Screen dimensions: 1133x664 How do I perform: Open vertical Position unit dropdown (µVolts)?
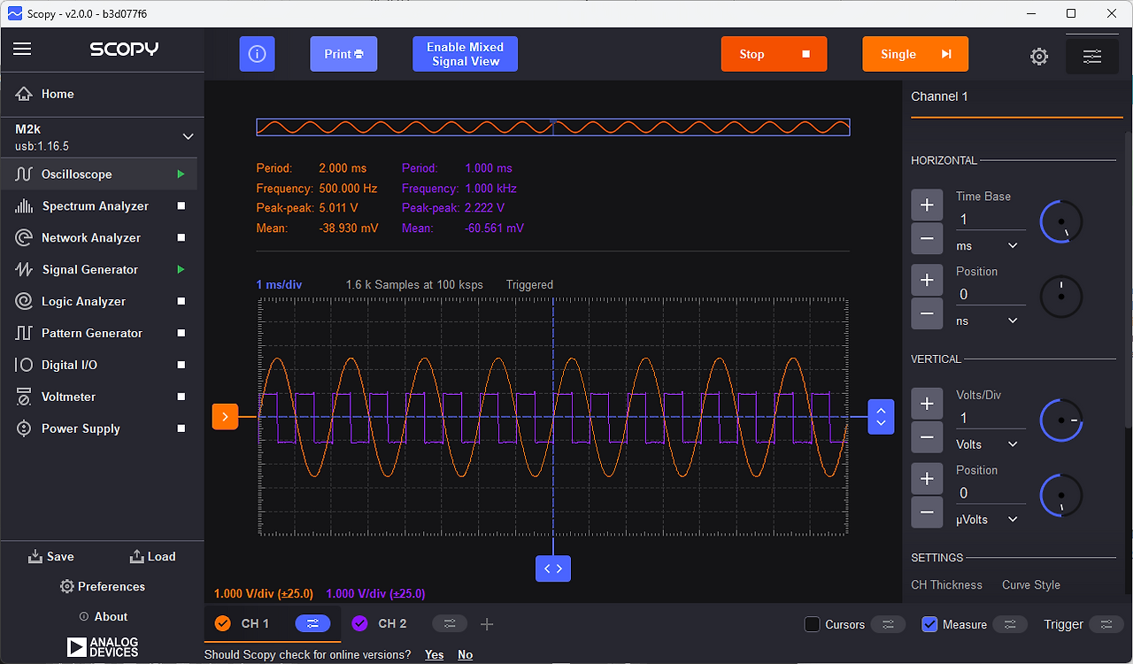[x=988, y=520]
